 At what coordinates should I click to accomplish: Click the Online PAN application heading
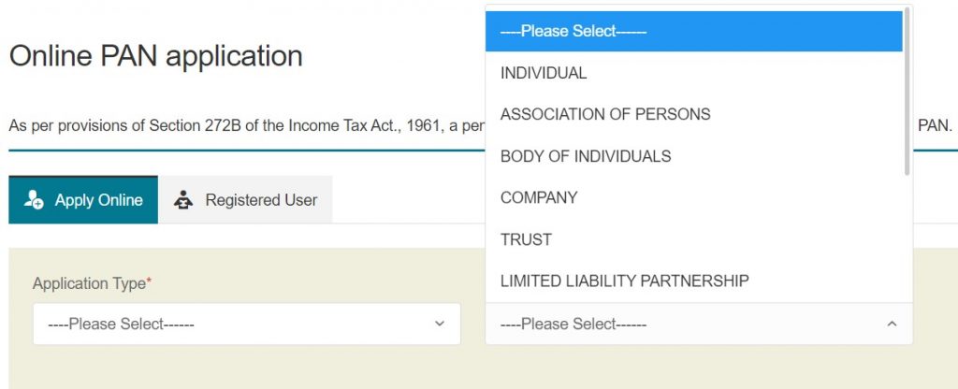[156, 56]
